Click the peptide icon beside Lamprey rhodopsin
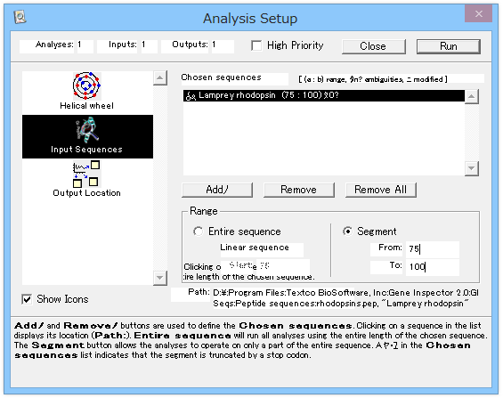Image resolution: width=503 pixels, height=398 pixels. coord(191,96)
